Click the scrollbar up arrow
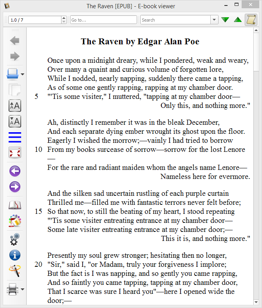 coord(256,30)
